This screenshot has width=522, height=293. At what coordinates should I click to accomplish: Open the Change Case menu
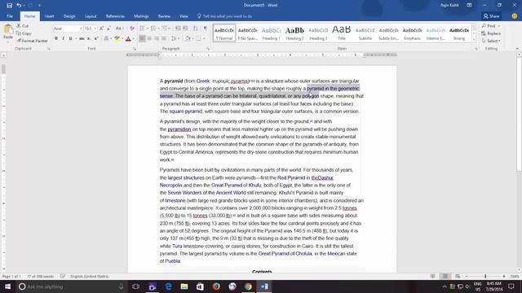pyautogui.click(x=119, y=28)
